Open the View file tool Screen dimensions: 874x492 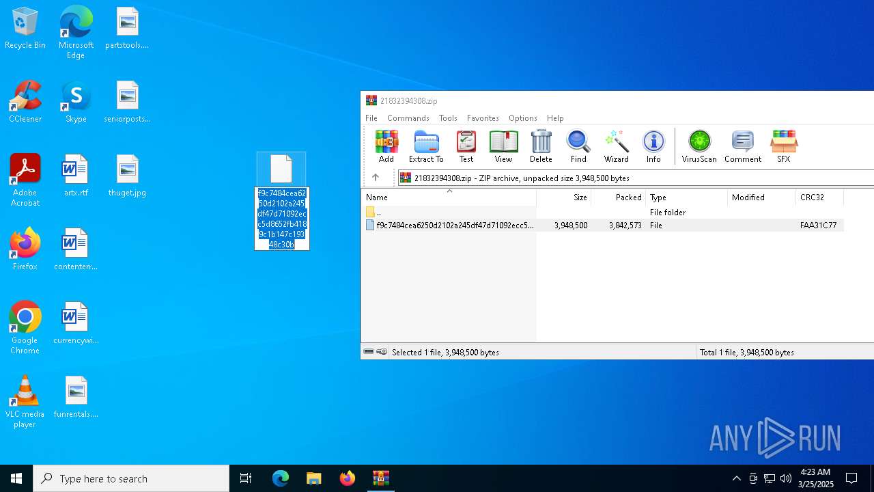[503, 146]
